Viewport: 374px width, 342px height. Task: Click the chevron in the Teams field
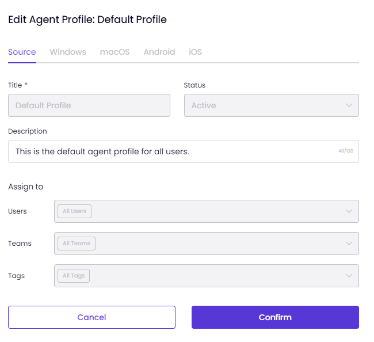[x=349, y=244]
